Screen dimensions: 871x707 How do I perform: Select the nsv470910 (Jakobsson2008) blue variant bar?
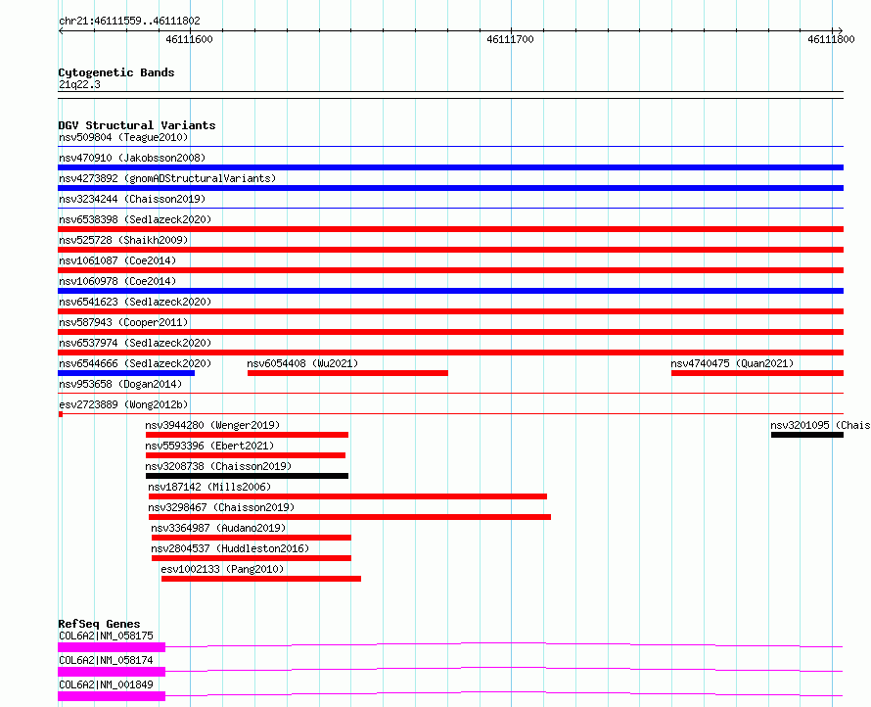(x=450, y=167)
